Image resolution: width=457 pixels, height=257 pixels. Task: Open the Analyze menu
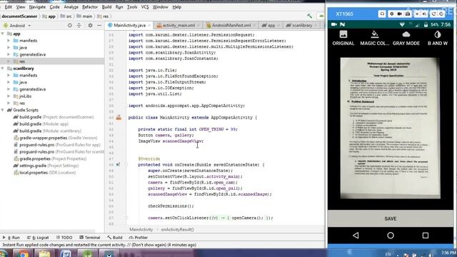click(71, 6)
